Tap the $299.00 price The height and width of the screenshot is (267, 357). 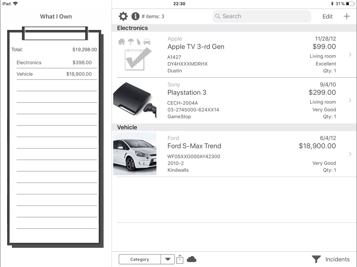322,93
